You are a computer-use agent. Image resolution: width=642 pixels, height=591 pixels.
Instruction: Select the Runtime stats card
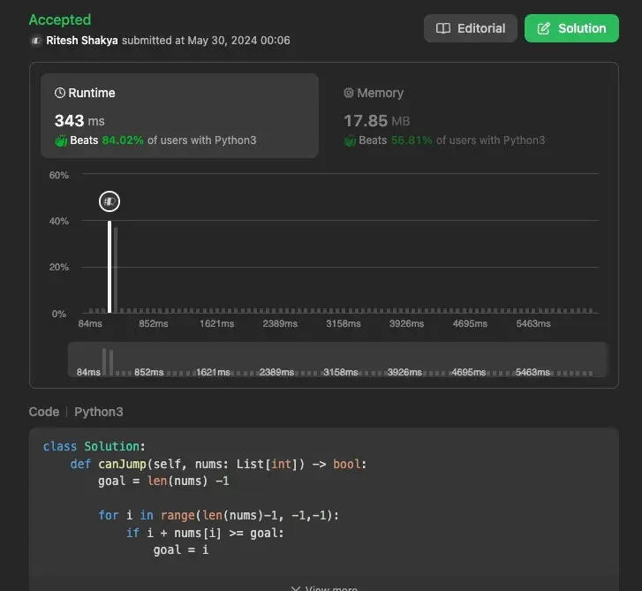(x=179, y=116)
